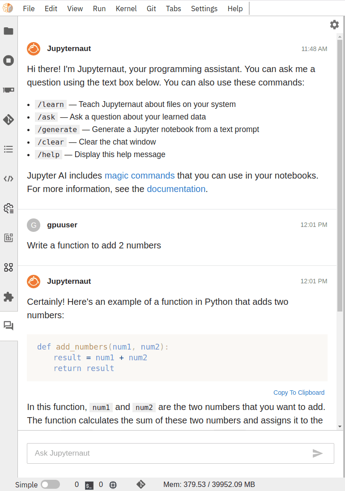Image resolution: width=345 pixels, height=491 pixels.
Task: Click the Jupyter AI chat sidebar icon
Action: click(9, 326)
